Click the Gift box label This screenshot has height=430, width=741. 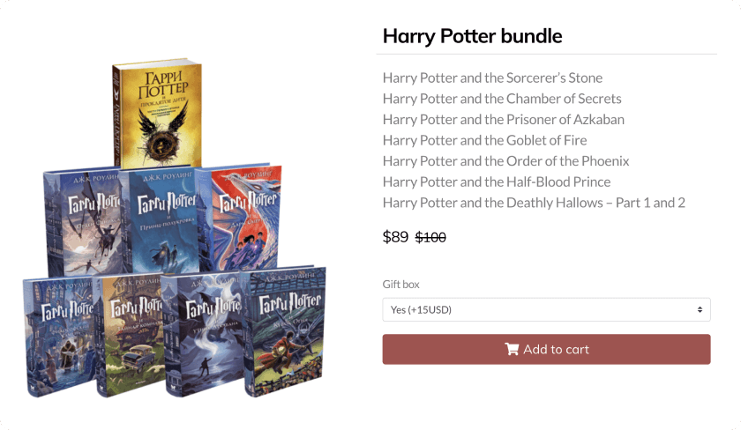click(x=400, y=284)
